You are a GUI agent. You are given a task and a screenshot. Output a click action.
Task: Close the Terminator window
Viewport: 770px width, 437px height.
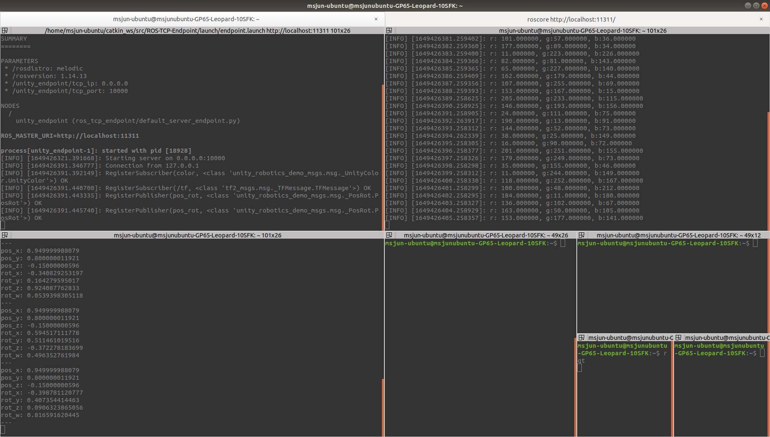coord(765,5)
